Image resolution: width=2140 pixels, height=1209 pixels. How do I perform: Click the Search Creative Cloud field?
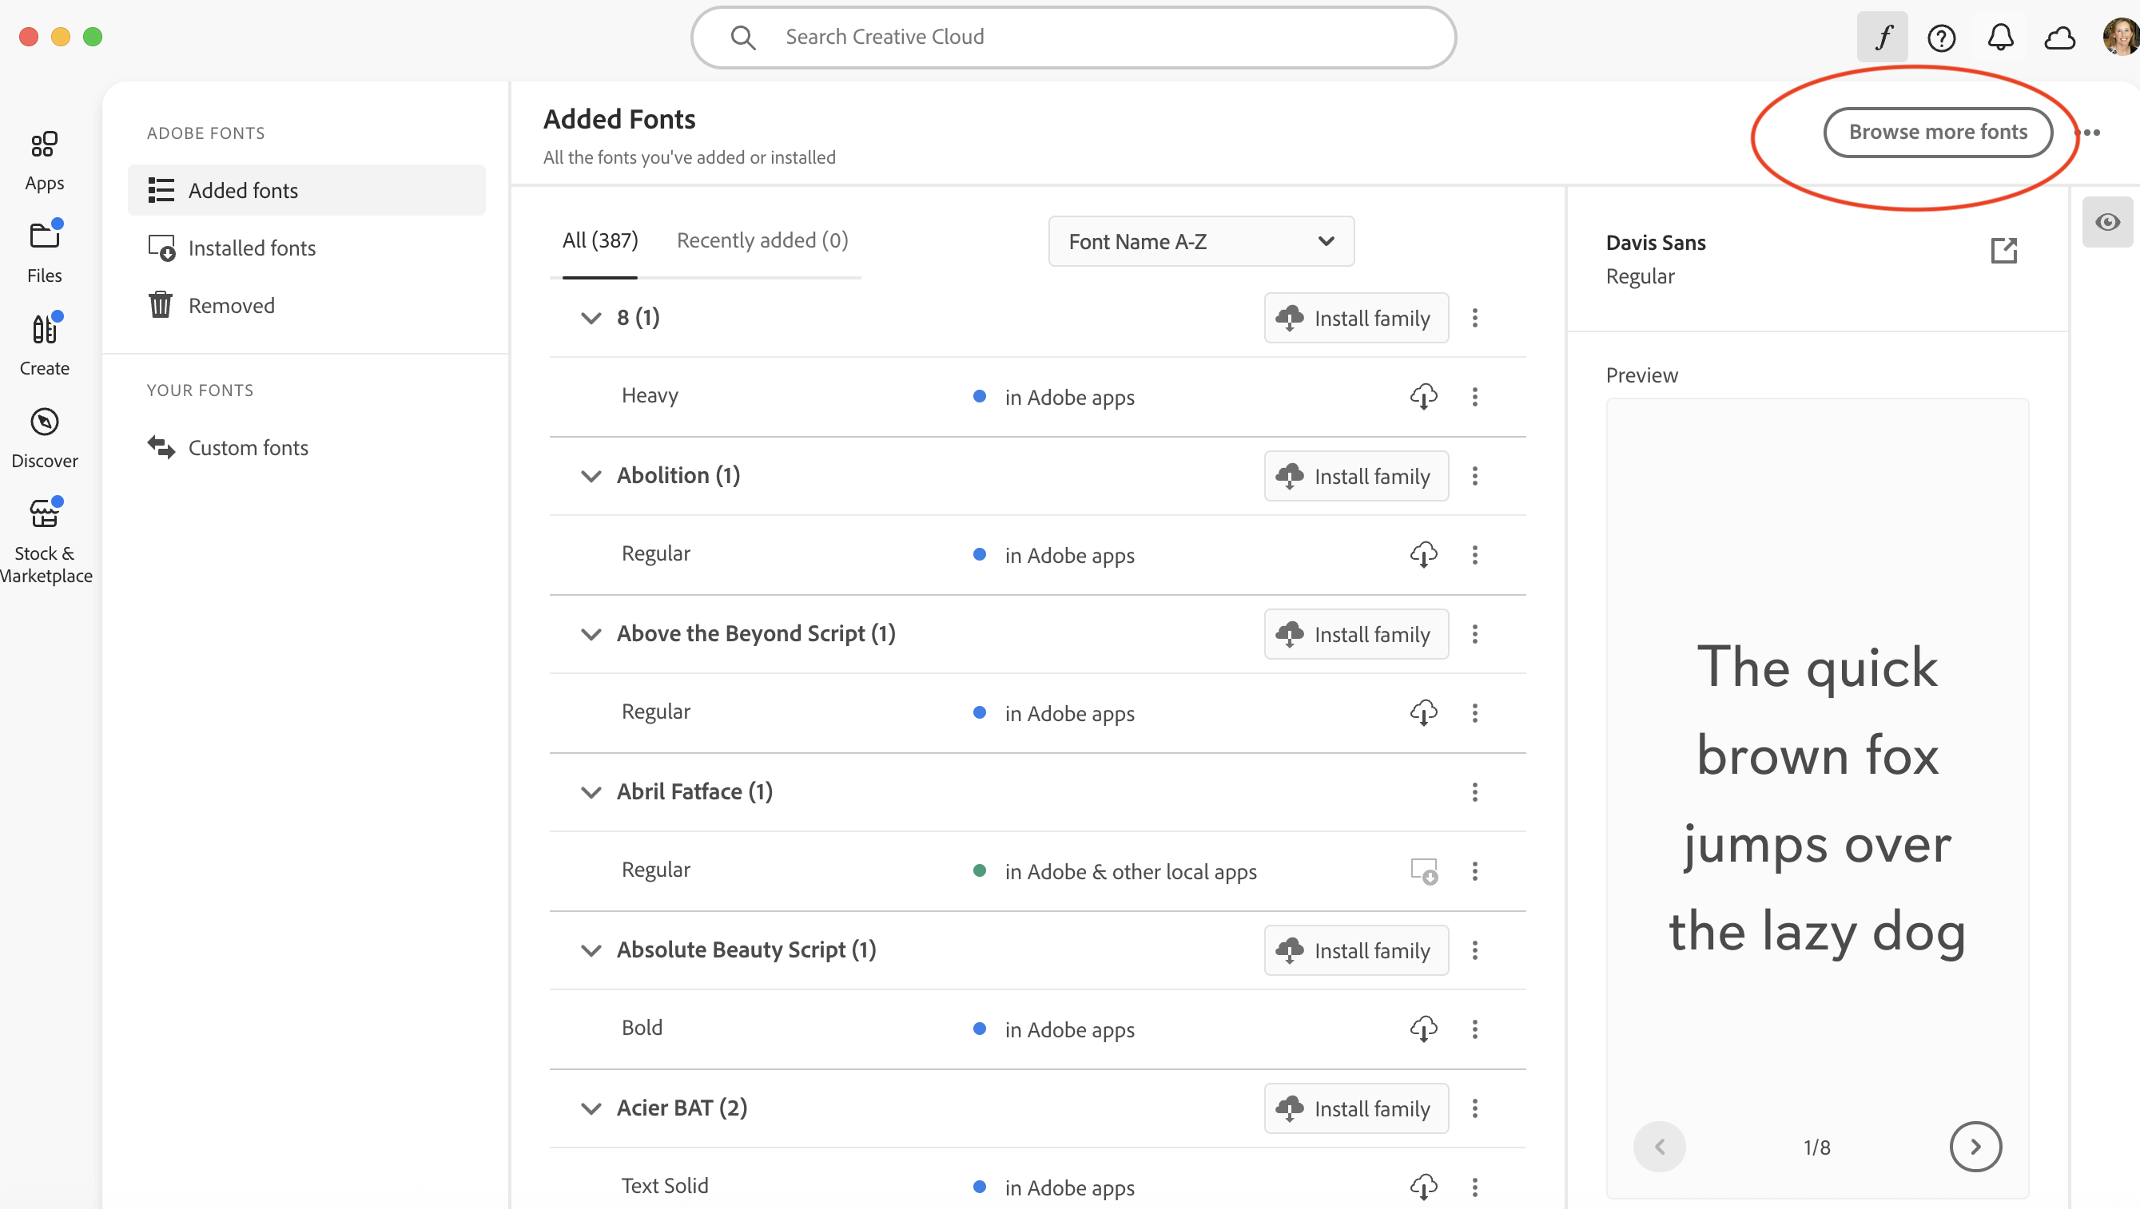click(1073, 38)
